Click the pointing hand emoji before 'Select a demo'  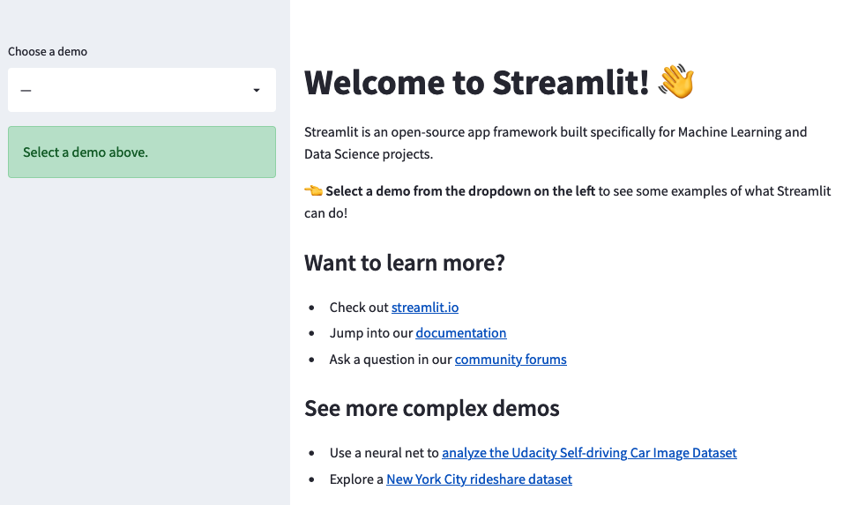point(313,190)
